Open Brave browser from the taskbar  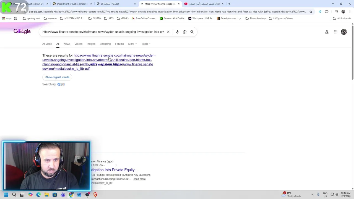(x=95, y=195)
